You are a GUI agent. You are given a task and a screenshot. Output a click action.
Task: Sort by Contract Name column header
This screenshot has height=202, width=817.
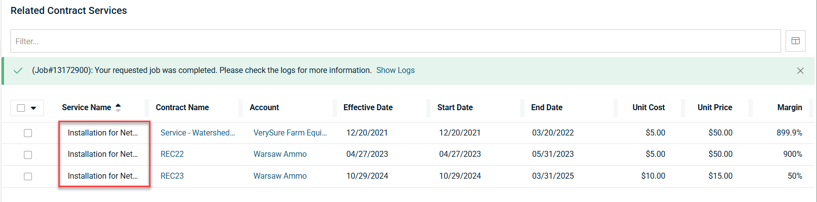[x=182, y=108]
